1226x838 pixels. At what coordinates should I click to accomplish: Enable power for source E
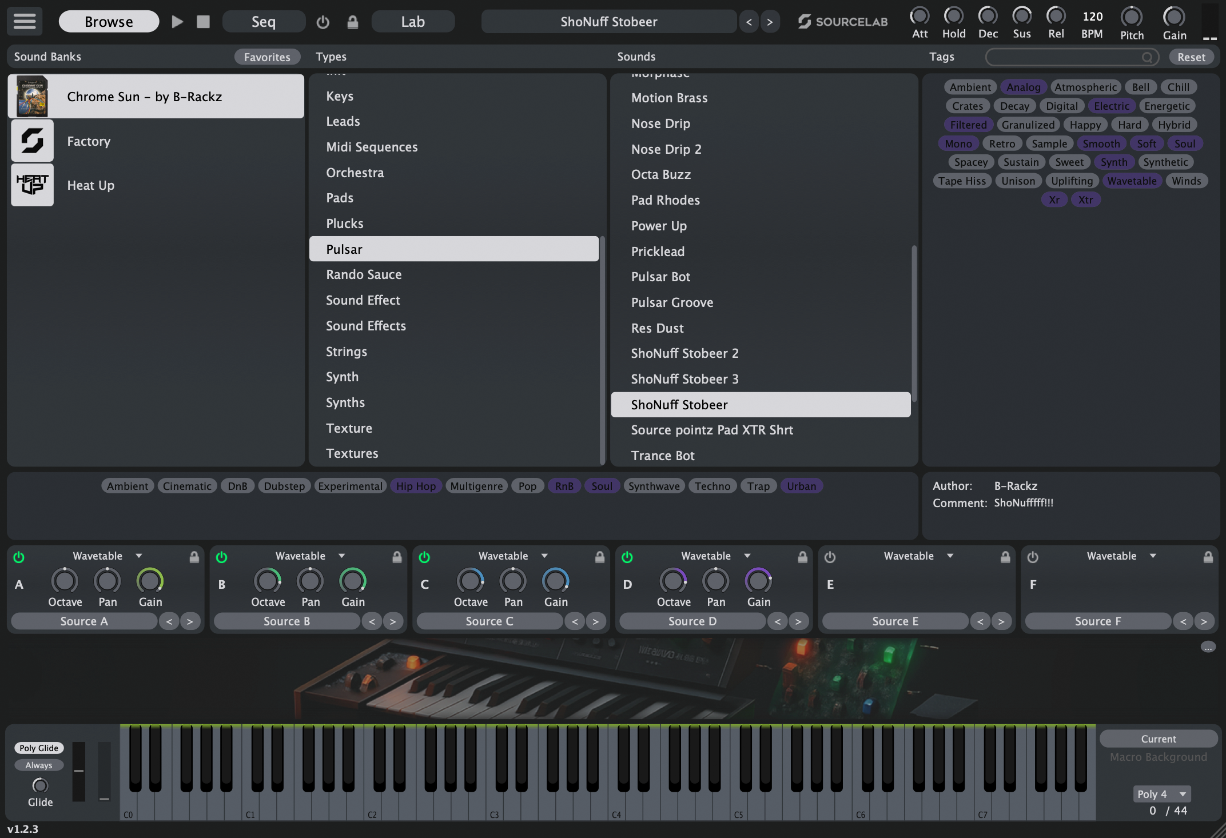click(830, 557)
